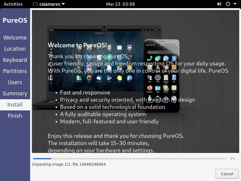
Task: Select the Install step in sidebar
Action: point(15,105)
